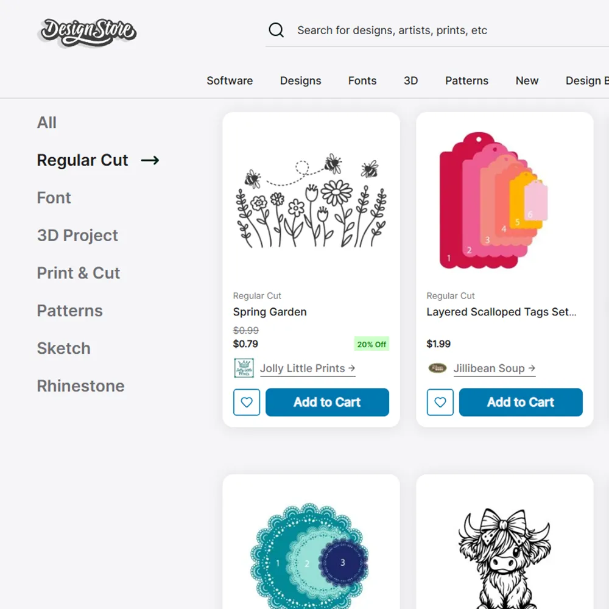Add Layered Scalloped Tags Set to cart
The width and height of the screenshot is (609, 609).
521,402
